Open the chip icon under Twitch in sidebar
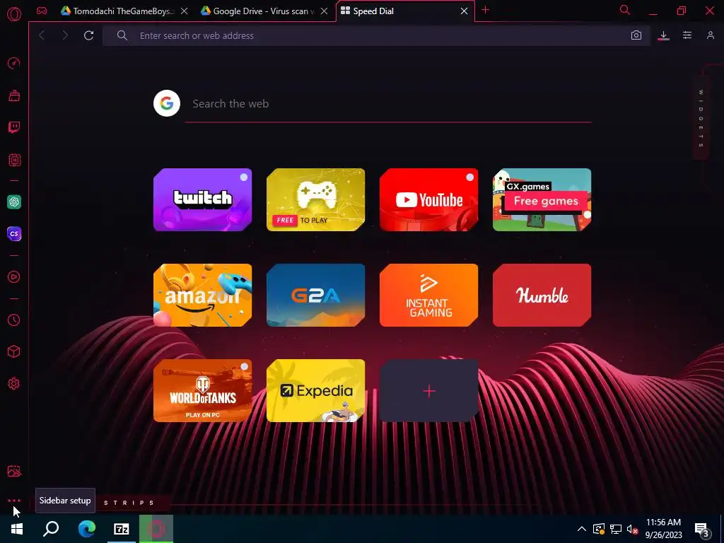 (x=14, y=160)
